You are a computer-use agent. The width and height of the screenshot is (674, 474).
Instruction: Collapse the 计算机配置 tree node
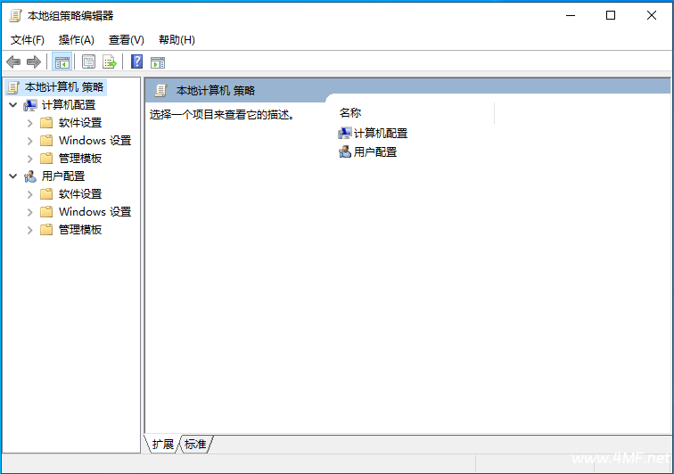click(12, 105)
